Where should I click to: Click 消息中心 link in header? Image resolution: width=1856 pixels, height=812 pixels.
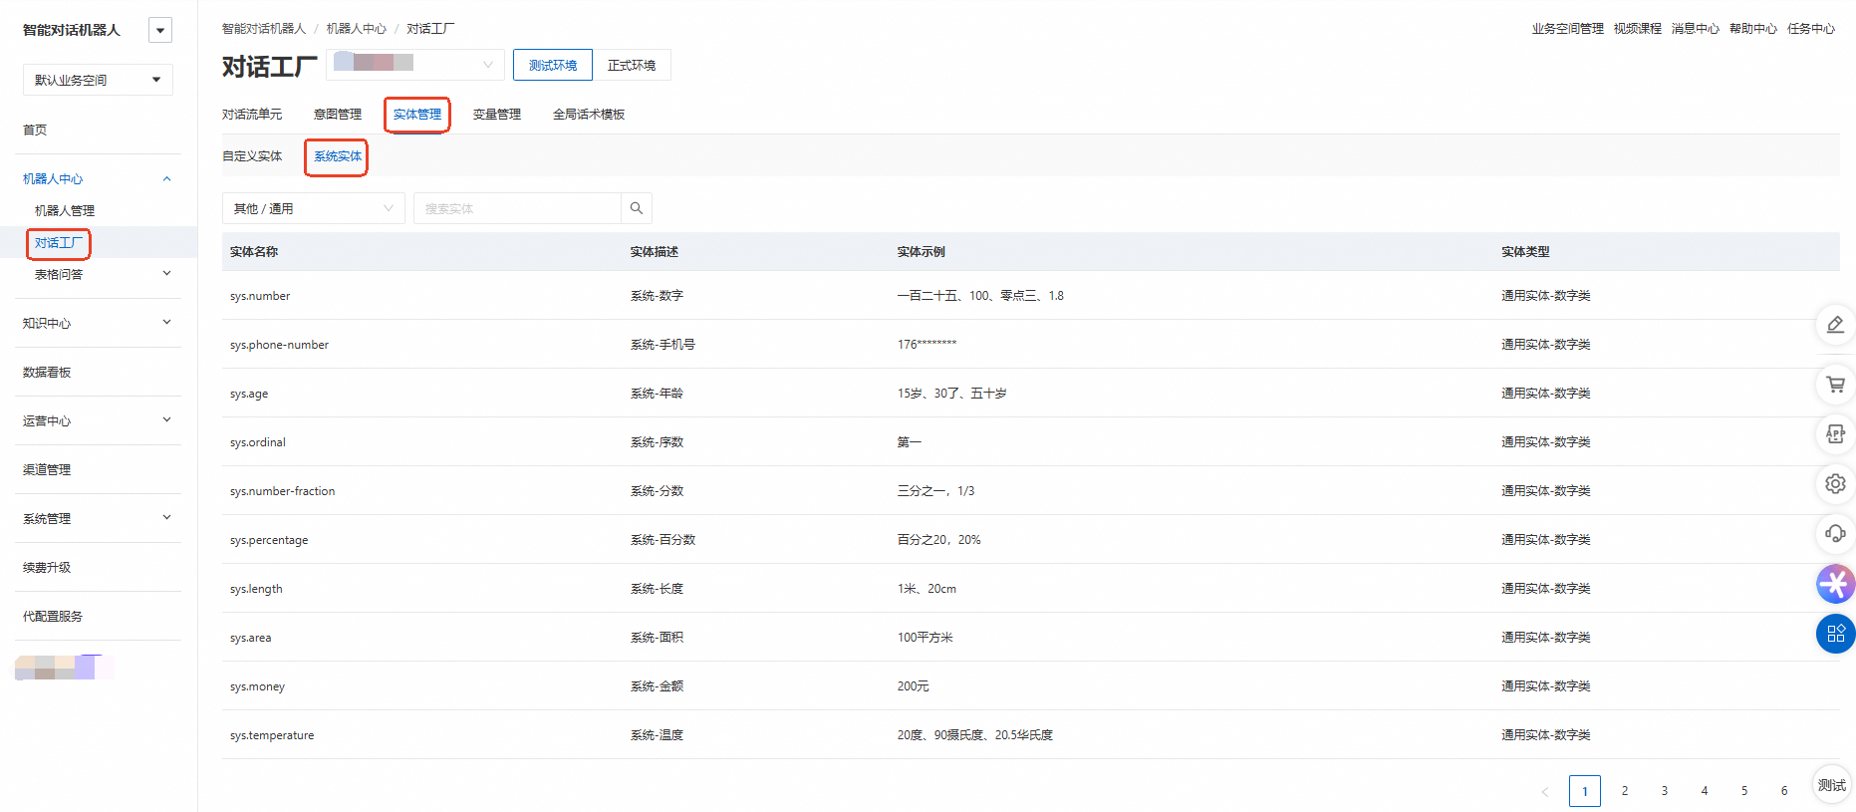point(1695,29)
